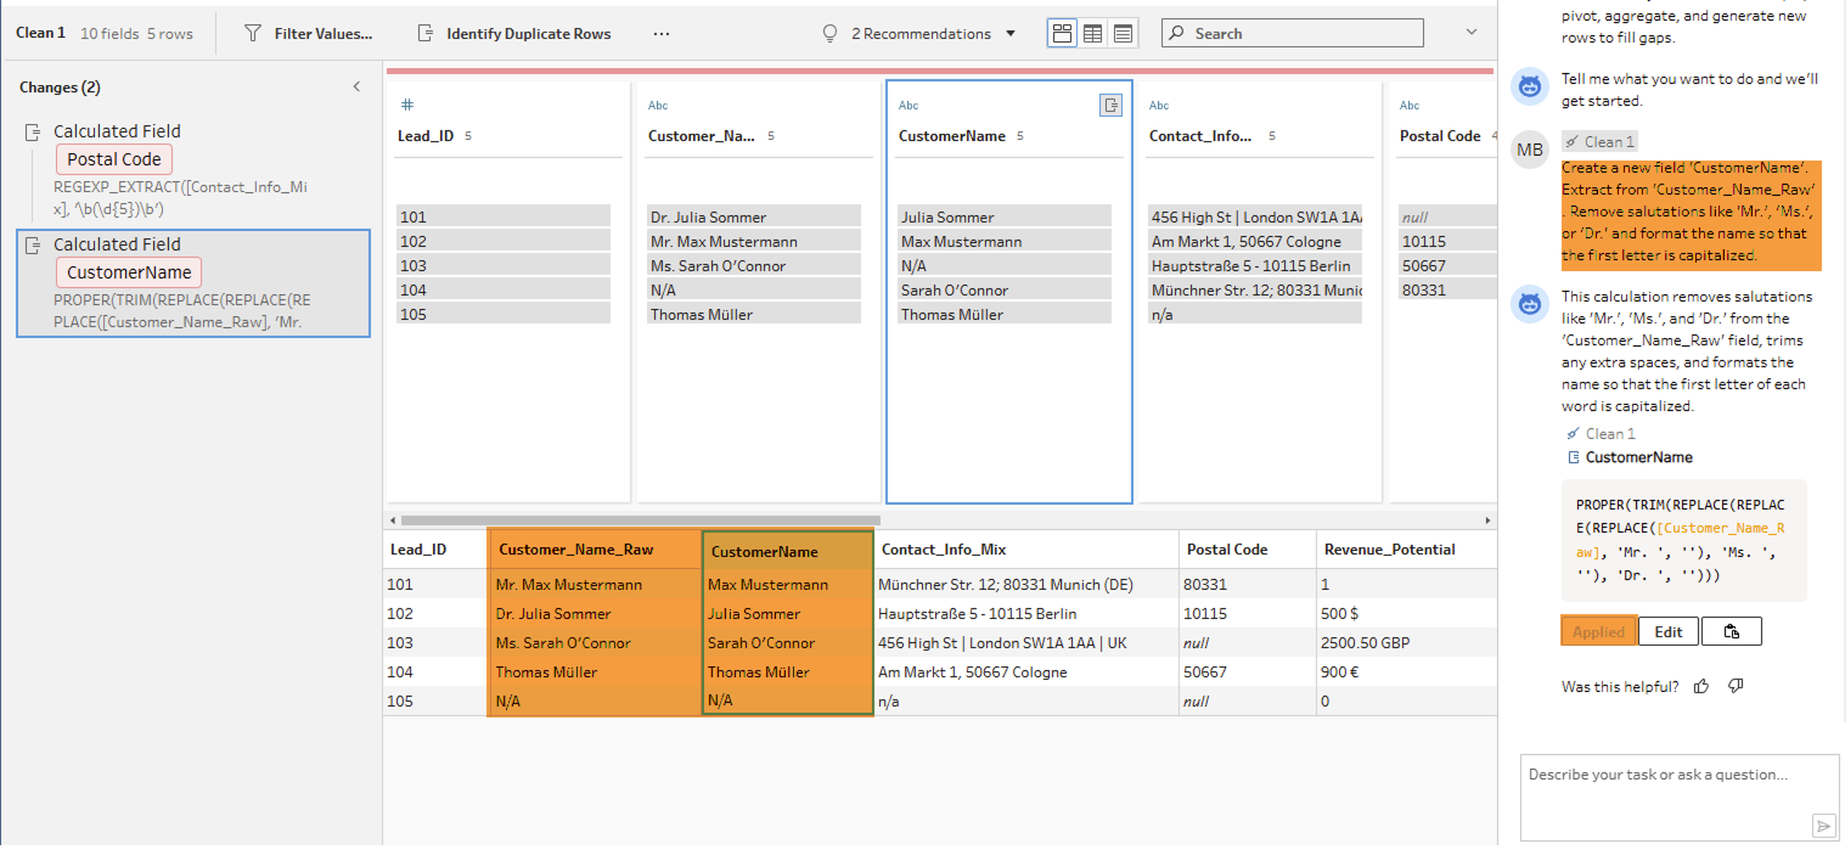The width and height of the screenshot is (1847, 846).
Task: Click the Edit button for the calculation
Action: 1668,631
